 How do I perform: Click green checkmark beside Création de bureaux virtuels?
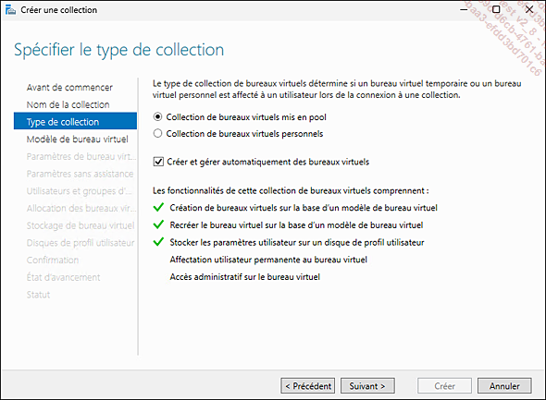[x=158, y=208]
